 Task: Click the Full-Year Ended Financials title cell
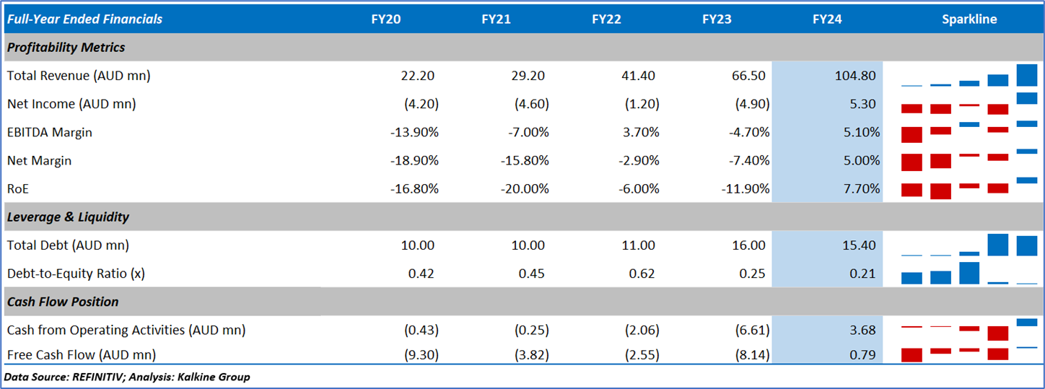point(84,19)
